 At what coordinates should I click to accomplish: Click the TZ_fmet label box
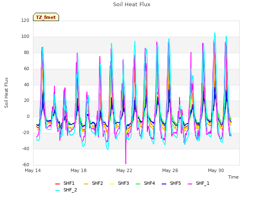pos(46,17)
